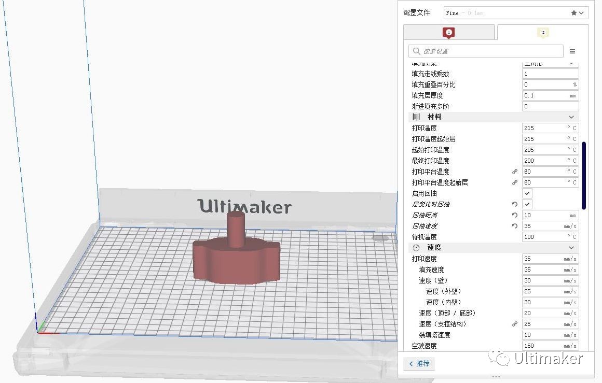Click link icon beside 打印平台温度
Image resolution: width=602 pixels, height=383 pixels.
coord(515,172)
